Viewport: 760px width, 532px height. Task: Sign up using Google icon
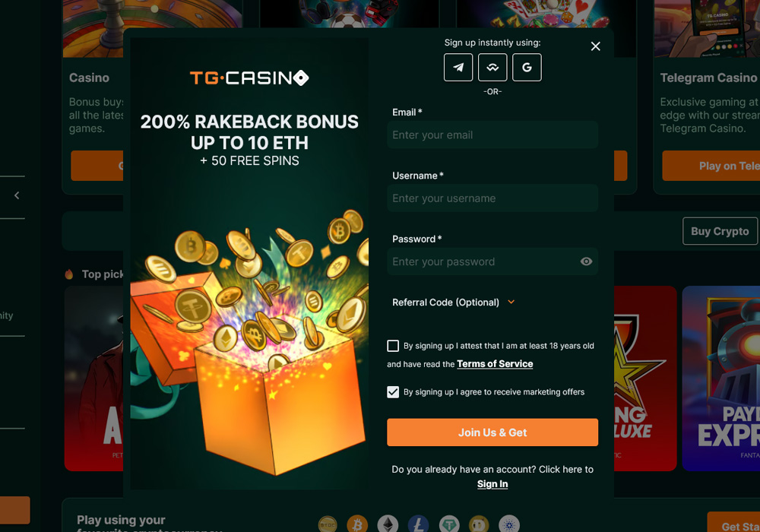click(527, 68)
